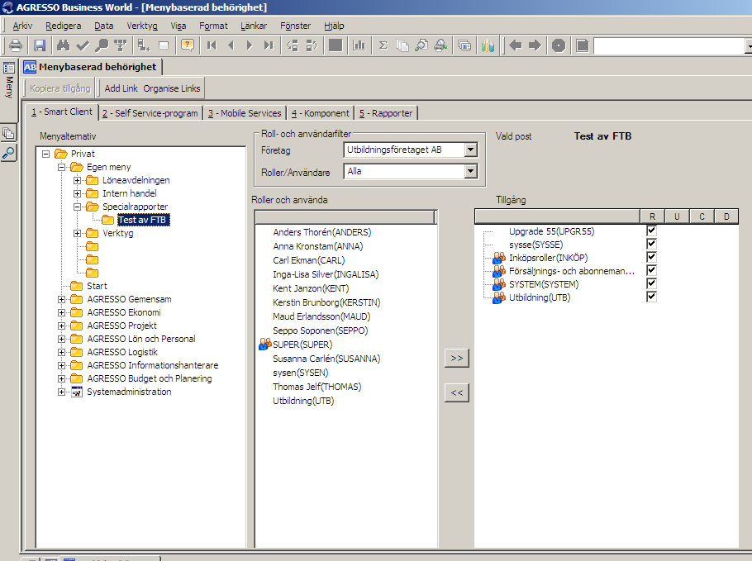Click the toolbar command input field
752x561 pixels.
669,46
